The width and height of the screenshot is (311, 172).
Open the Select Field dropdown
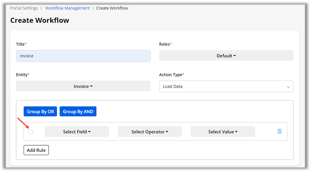[77, 132]
